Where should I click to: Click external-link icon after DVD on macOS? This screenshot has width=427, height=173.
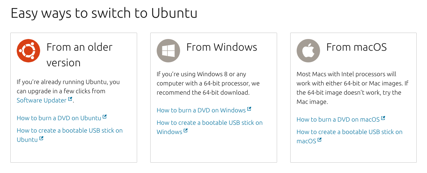coord(383,118)
